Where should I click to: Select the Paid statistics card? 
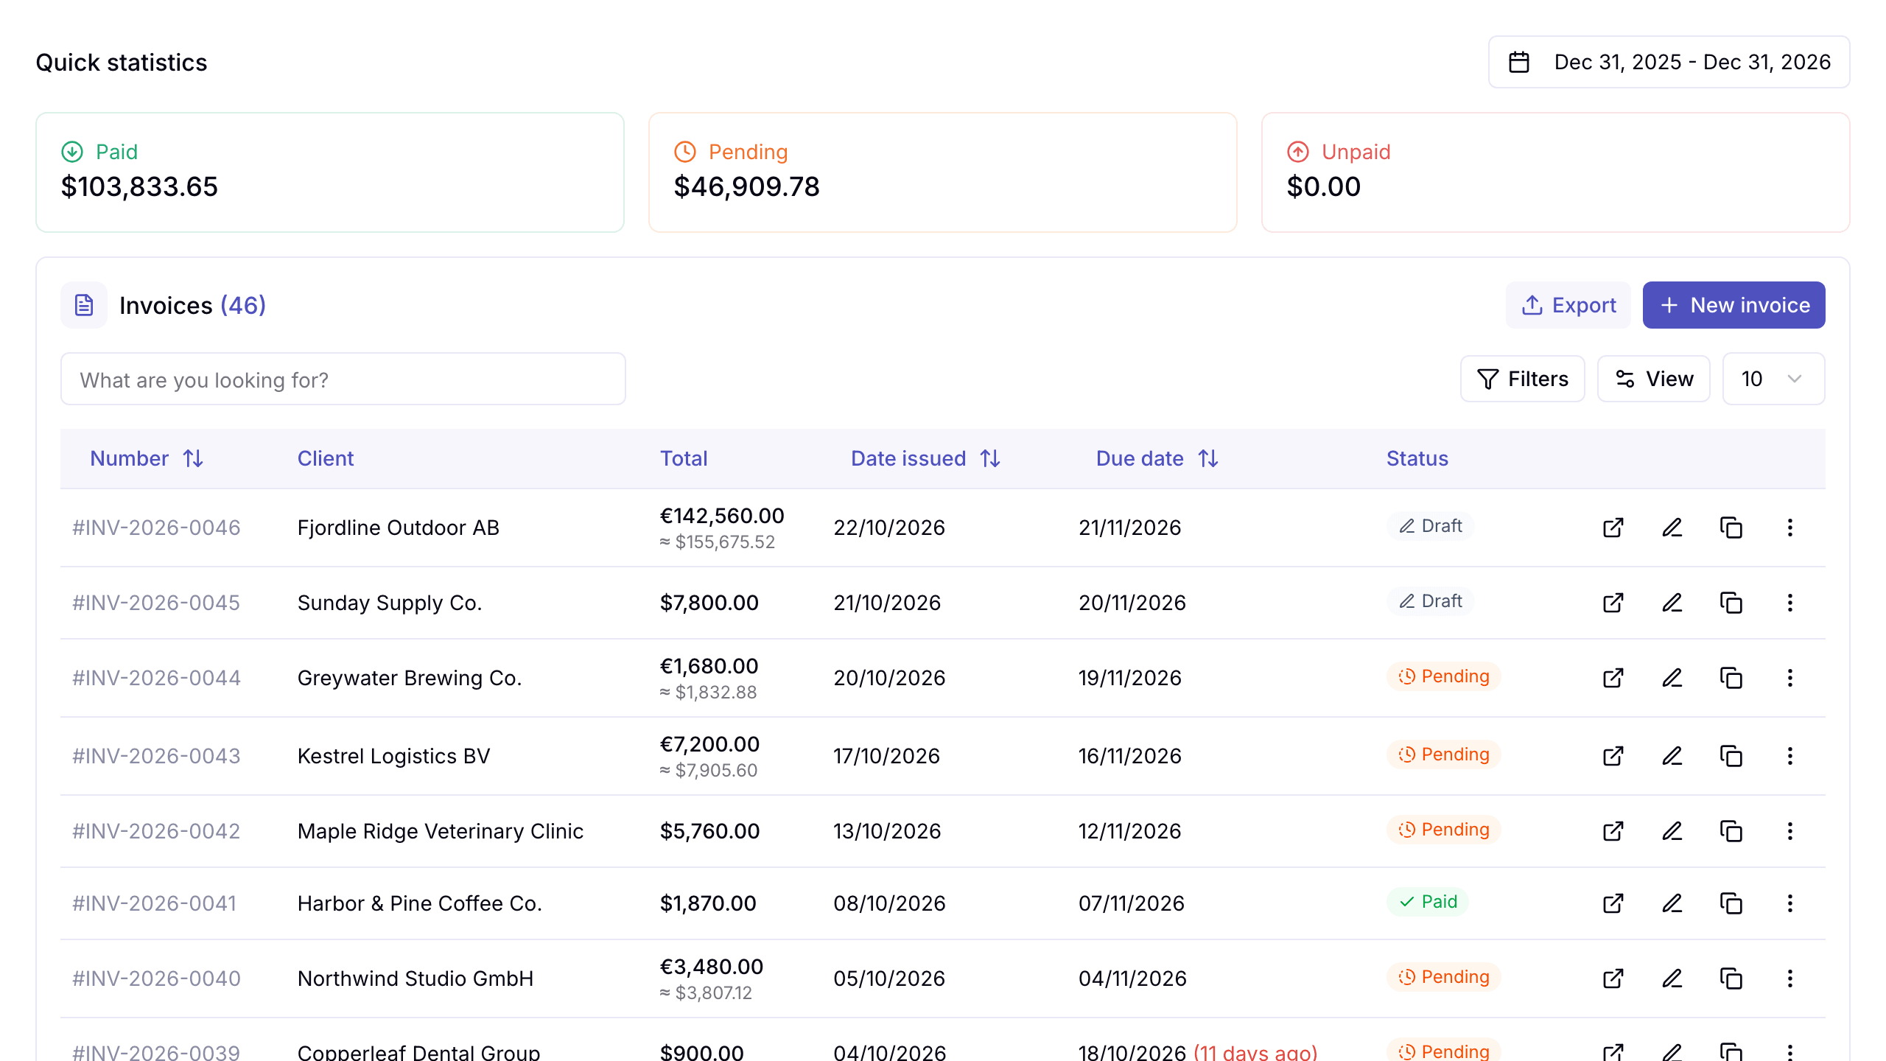point(330,172)
